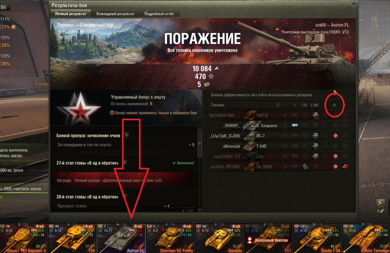Click the fiery damage icon in ИС-7 row
Viewport: 390px width, 253px height.
click(x=335, y=136)
